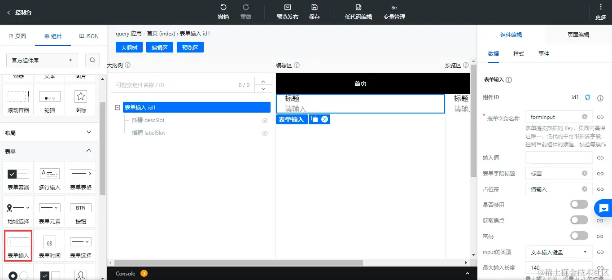Screen dimensions: 612x280
Task: Open the blue chat support button
Action: click(x=603, y=208)
